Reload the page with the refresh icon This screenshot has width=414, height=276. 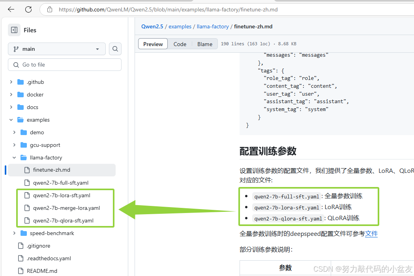[28, 9]
